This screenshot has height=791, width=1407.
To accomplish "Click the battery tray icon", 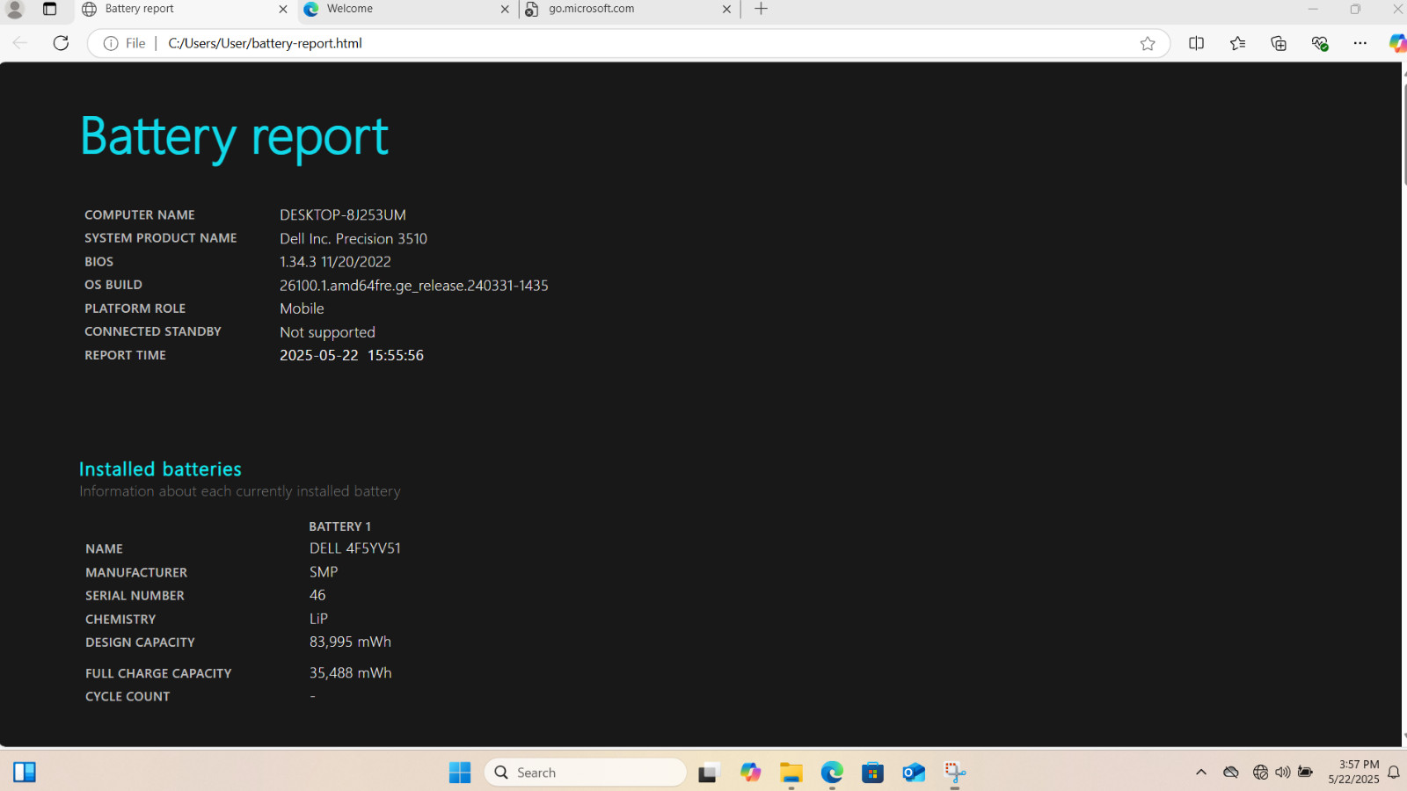I will tap(1306, 772).
